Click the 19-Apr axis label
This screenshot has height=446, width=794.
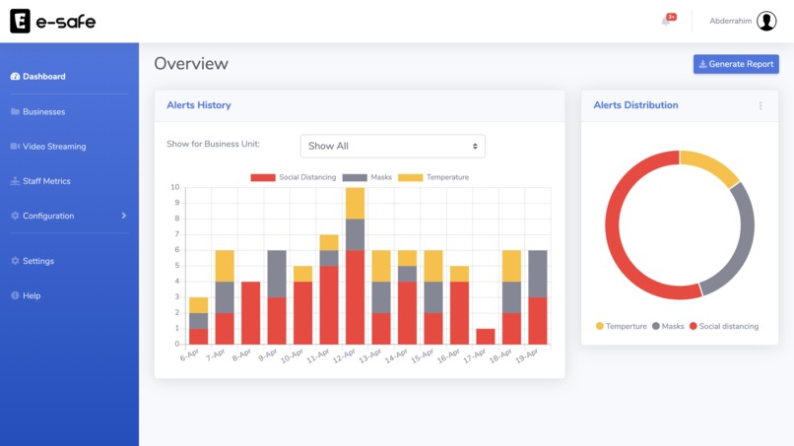pos(527,355)
